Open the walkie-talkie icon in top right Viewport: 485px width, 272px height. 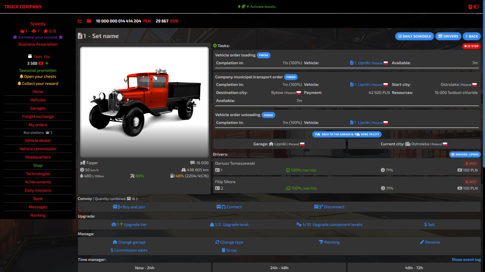click(x=470, y=7)
